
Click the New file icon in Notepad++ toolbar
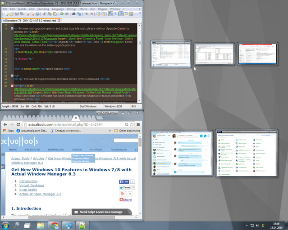(6, 14)
